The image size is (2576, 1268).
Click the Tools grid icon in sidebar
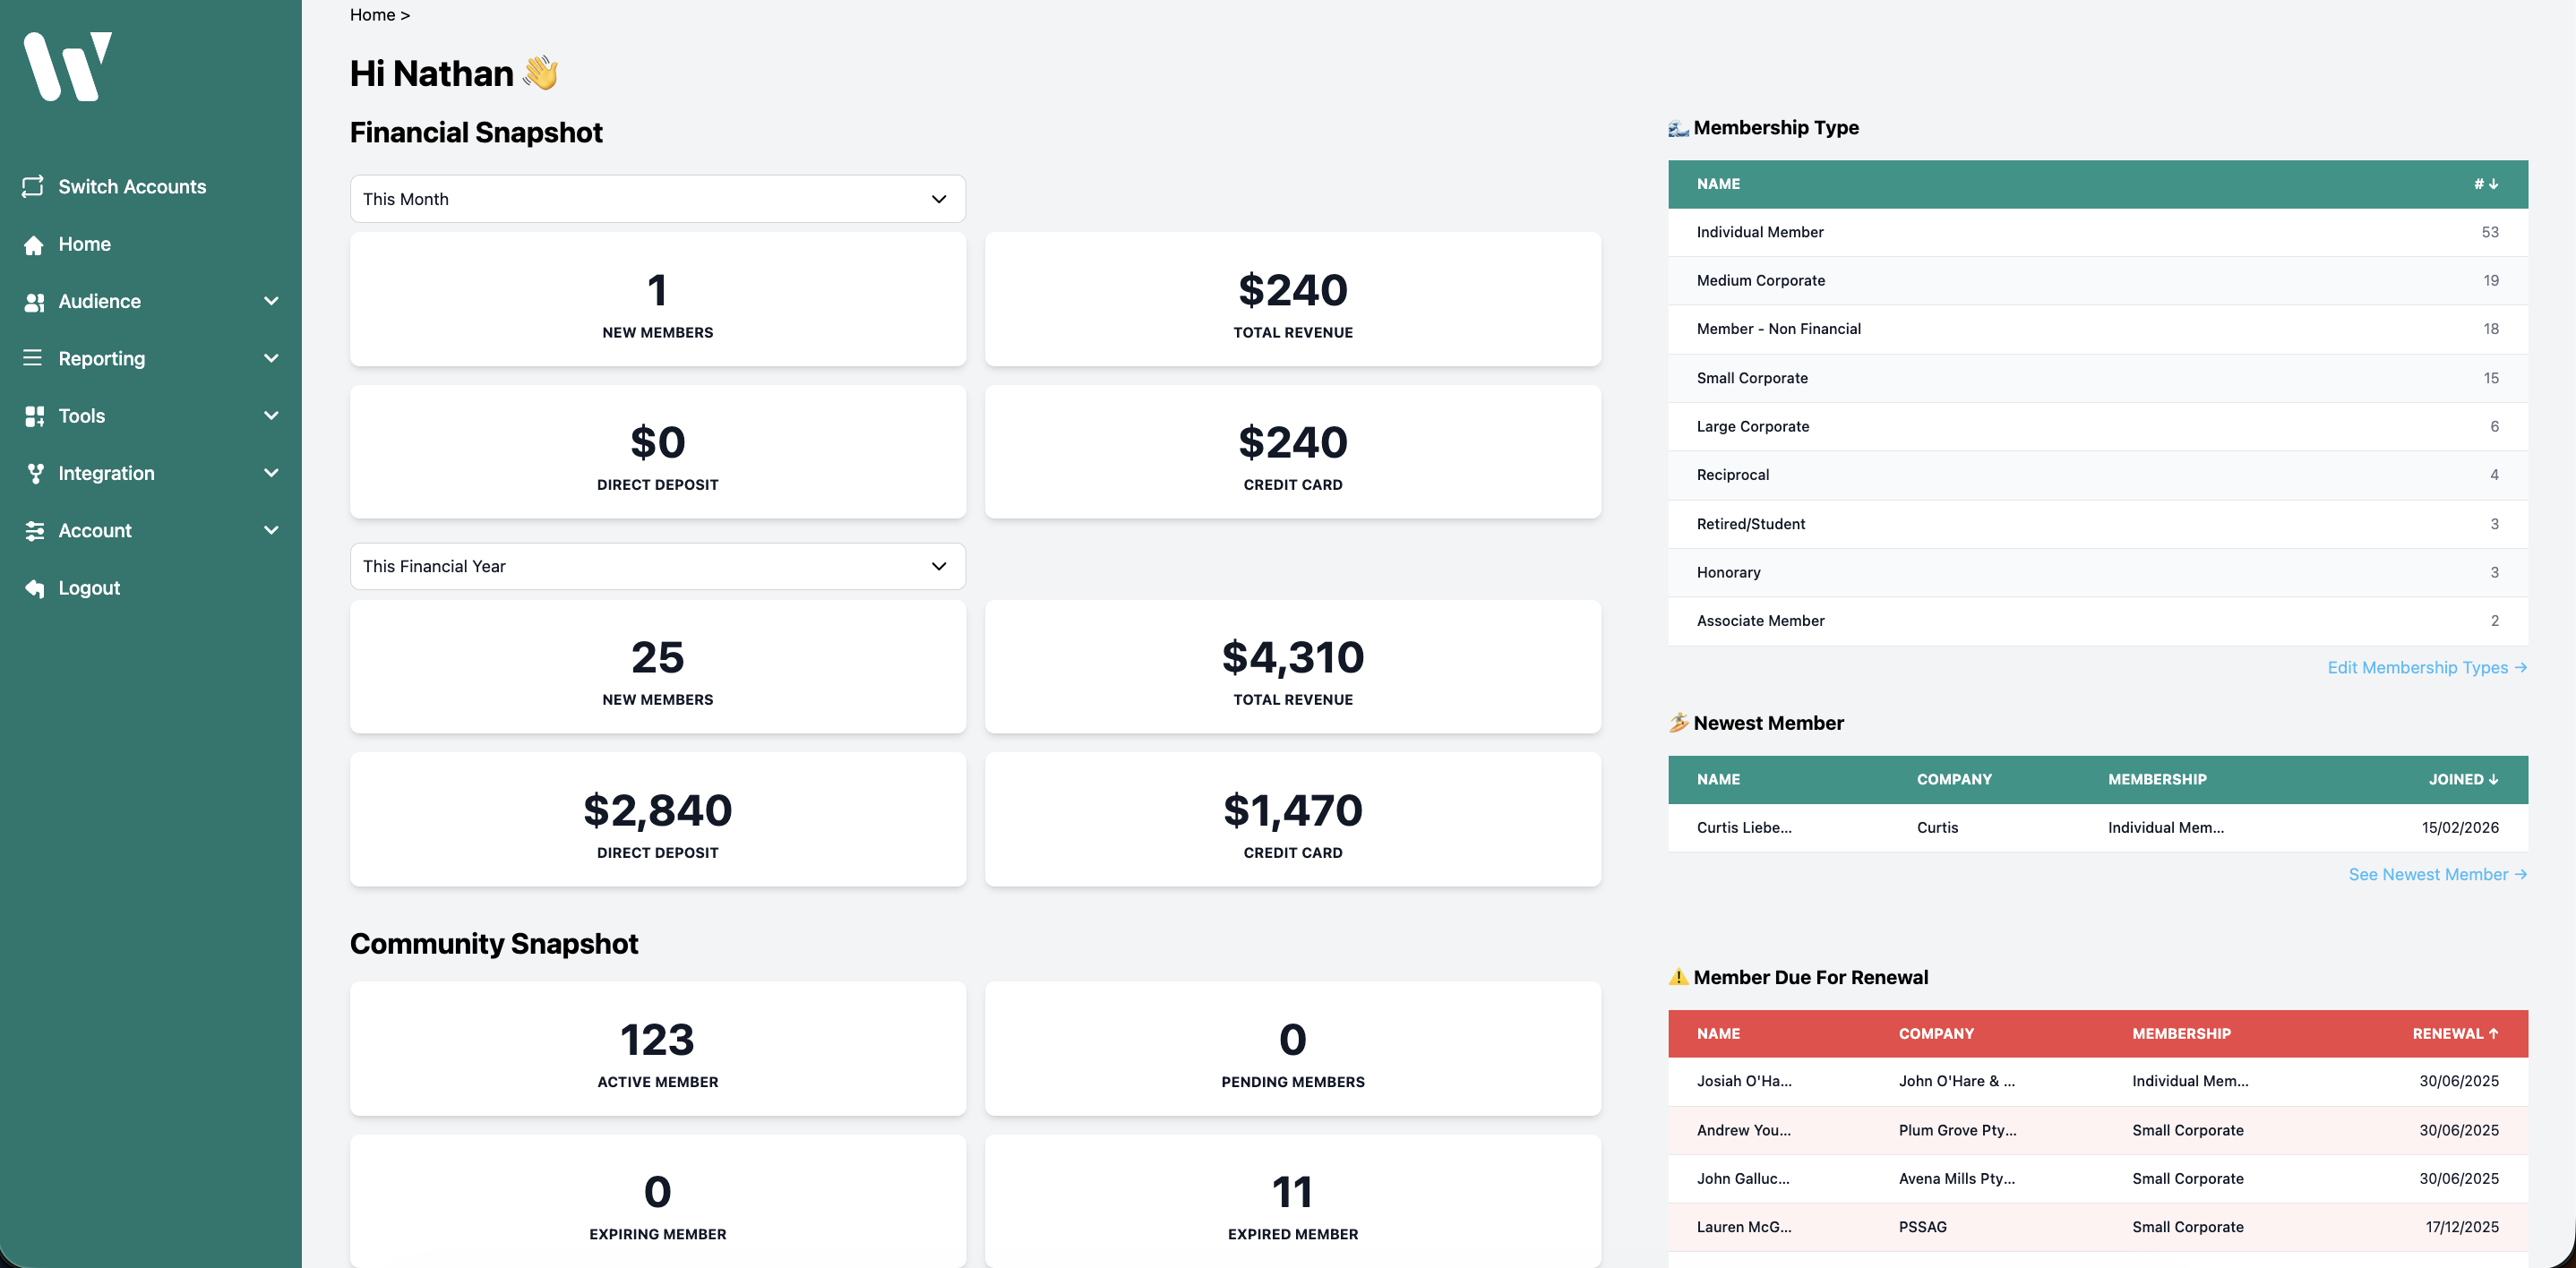[x=33, y=415]
